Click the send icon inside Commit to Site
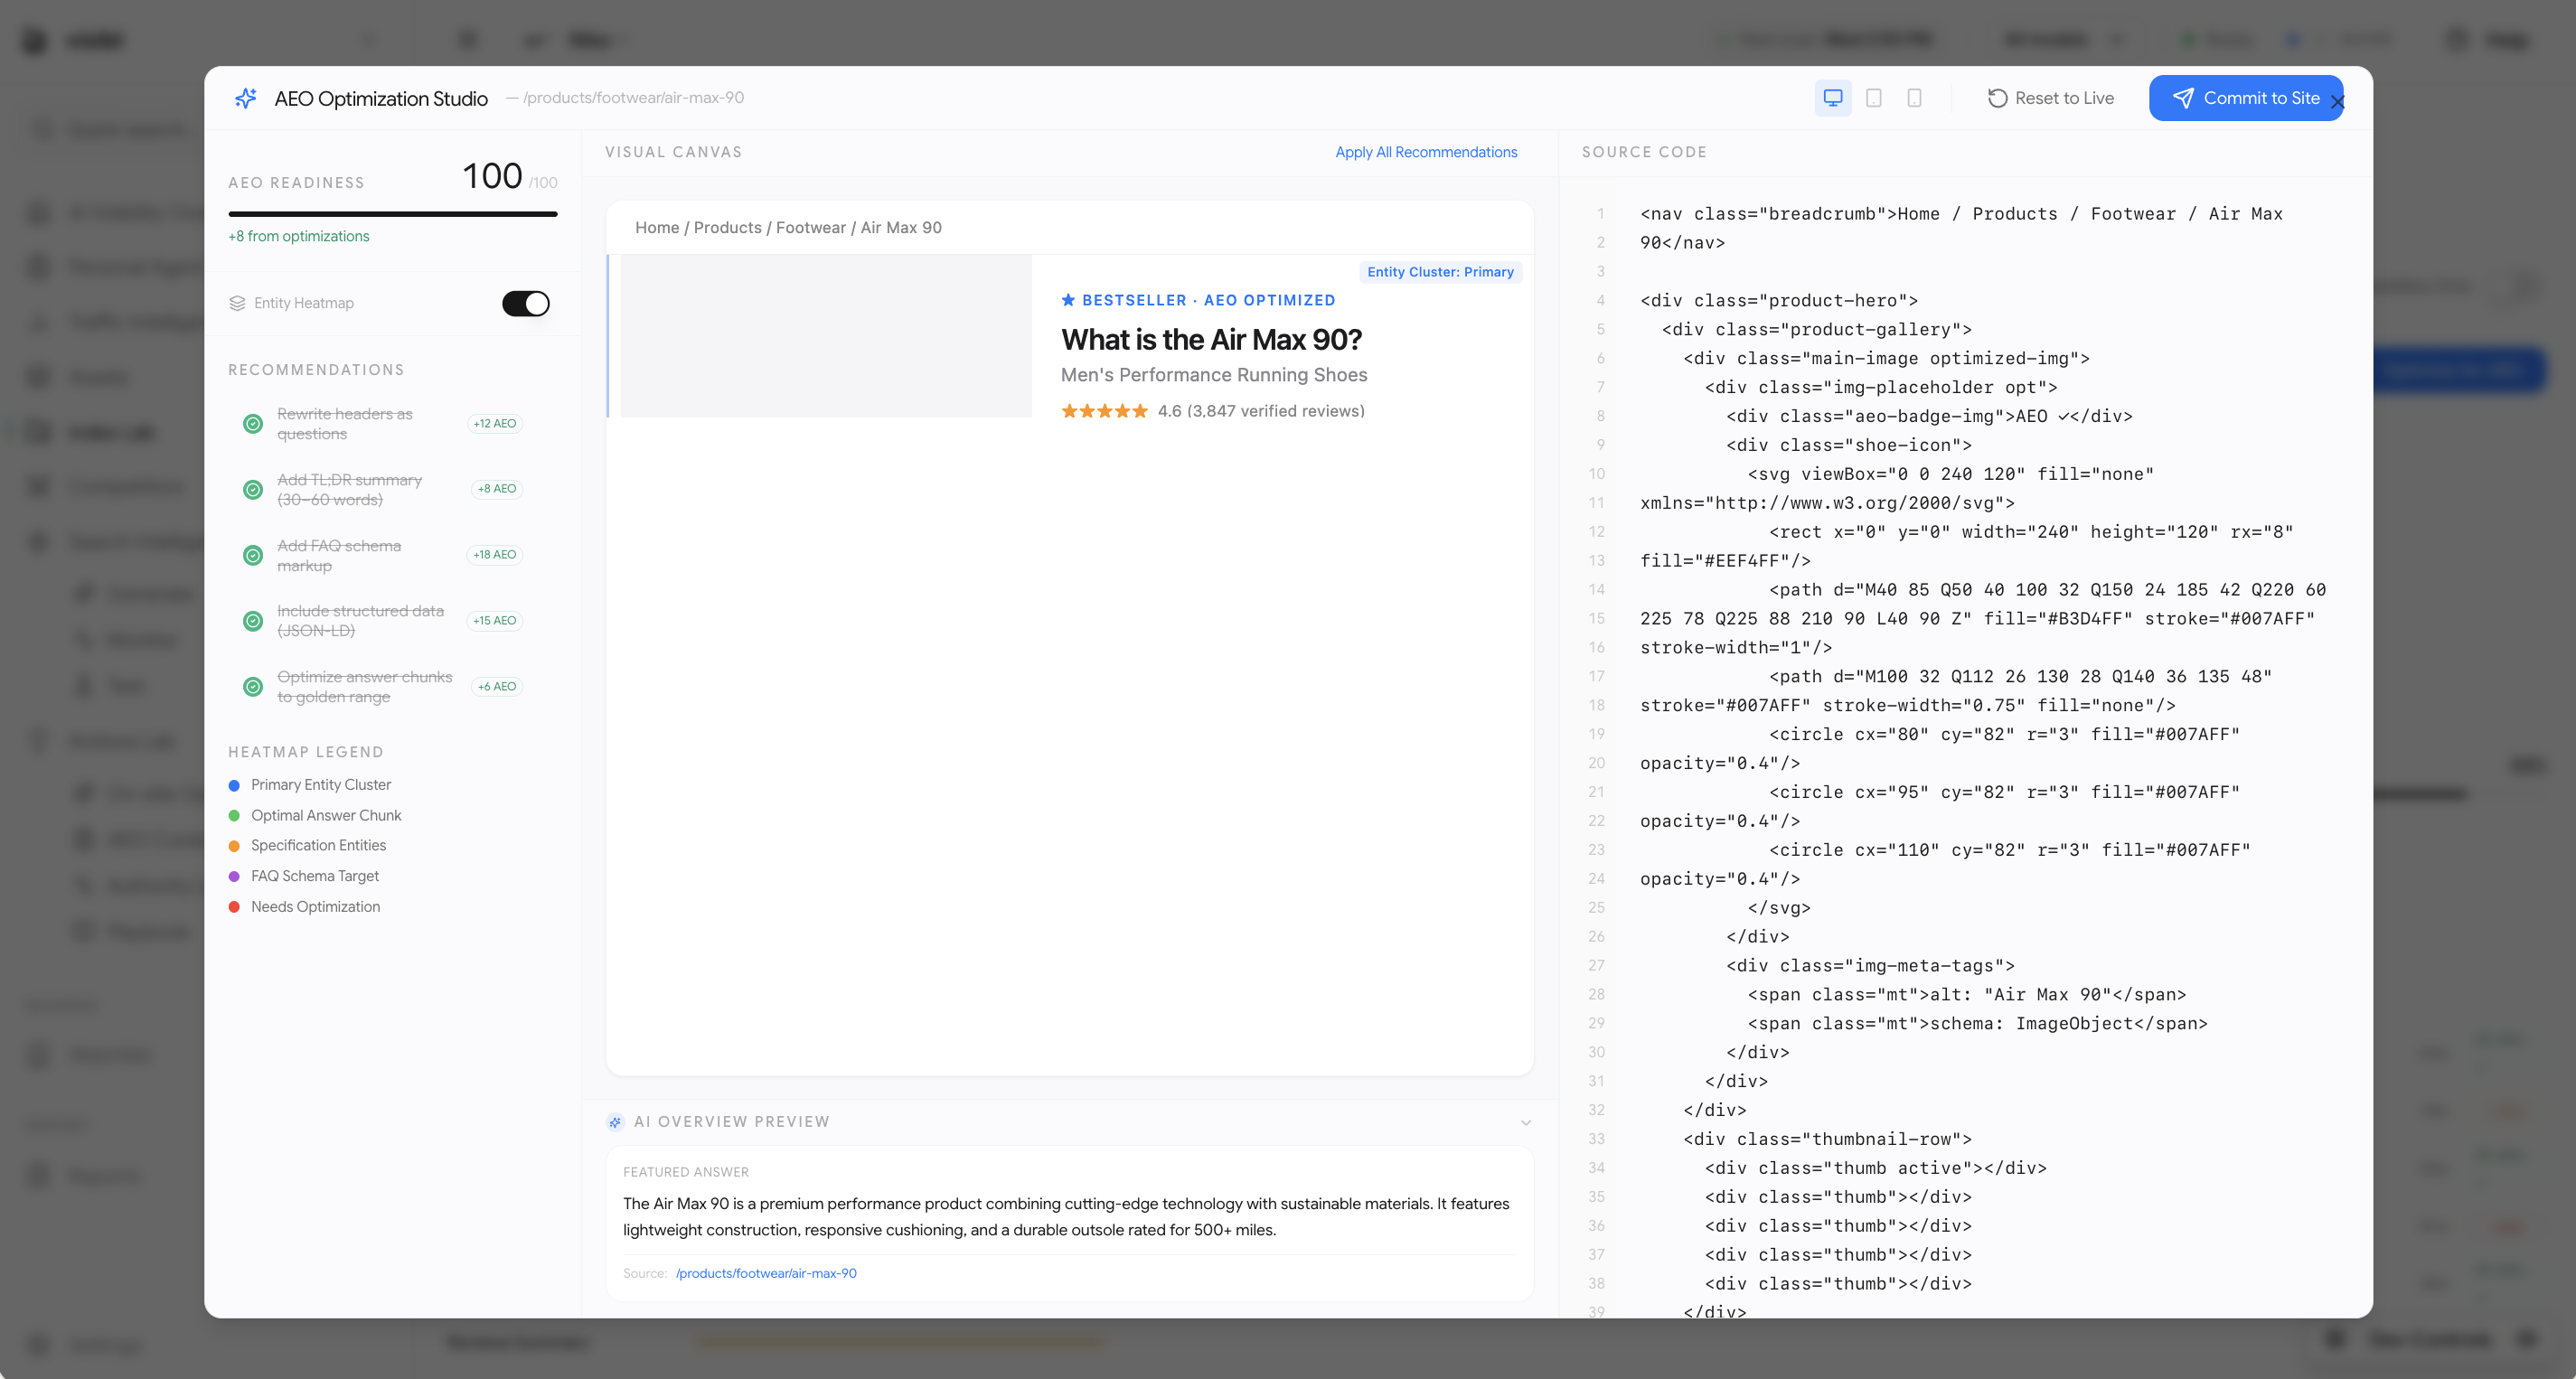 tap(2183, 97)
